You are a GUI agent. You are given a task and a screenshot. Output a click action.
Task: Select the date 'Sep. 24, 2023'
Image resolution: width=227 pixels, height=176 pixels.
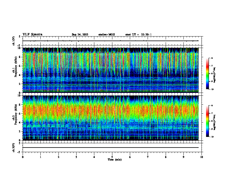80,35
